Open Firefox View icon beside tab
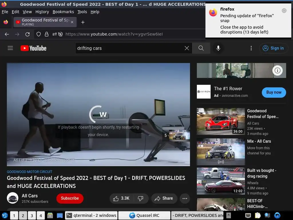Screen dimensions: 293x220 tap(6, 22)
